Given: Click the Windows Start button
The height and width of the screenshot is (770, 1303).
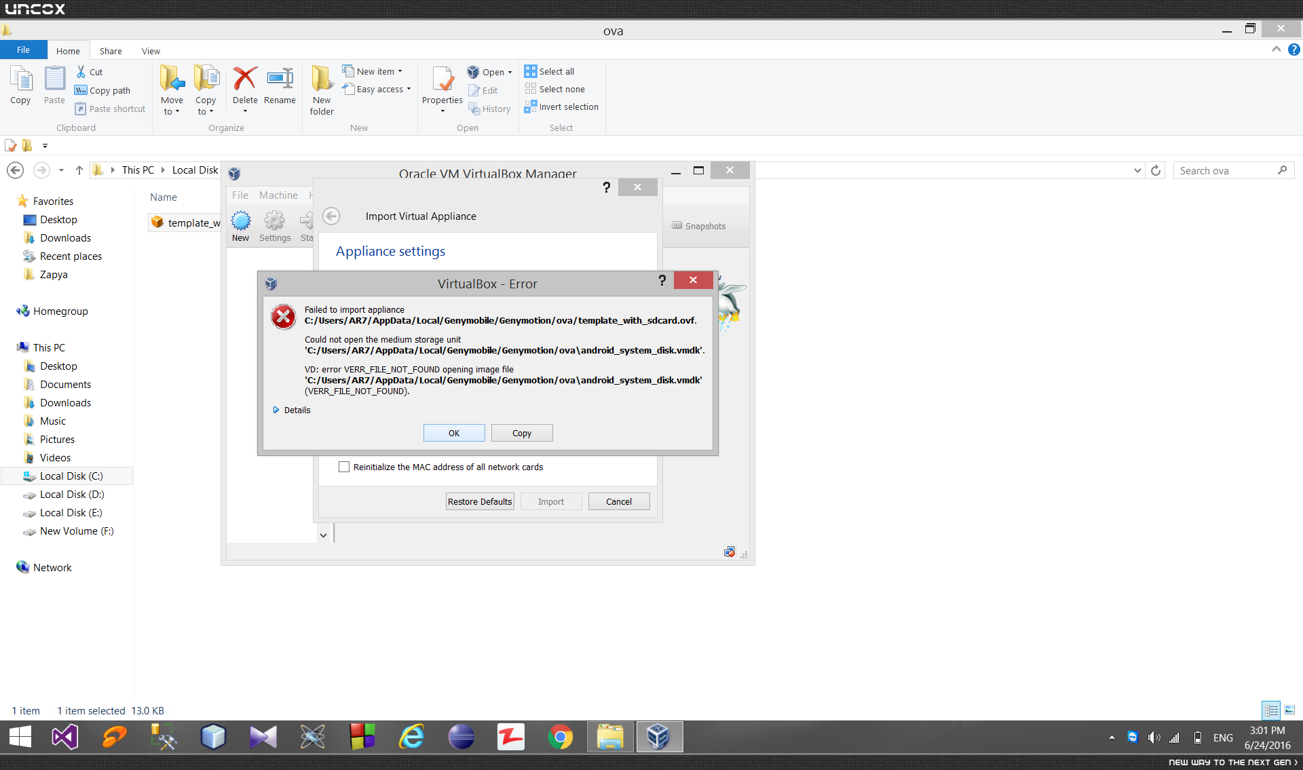Looking at the screenshot, I should pos(20,737).
